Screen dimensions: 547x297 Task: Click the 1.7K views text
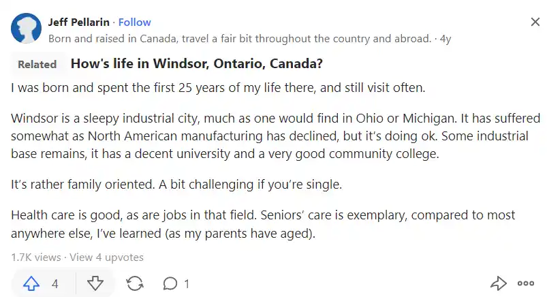coord(36,257)
